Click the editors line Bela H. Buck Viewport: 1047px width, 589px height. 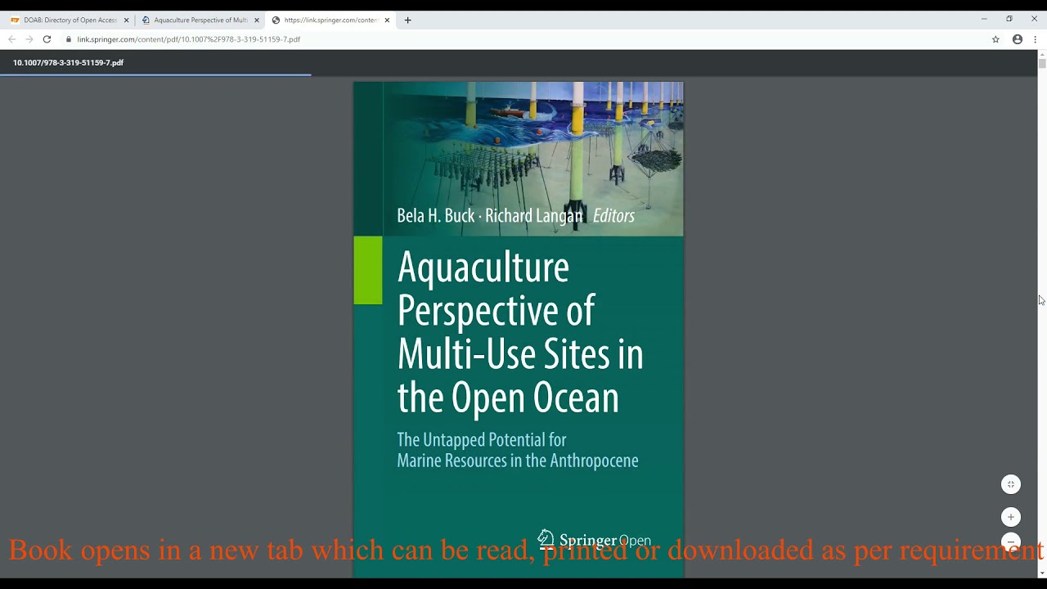(x=515, y=216)
